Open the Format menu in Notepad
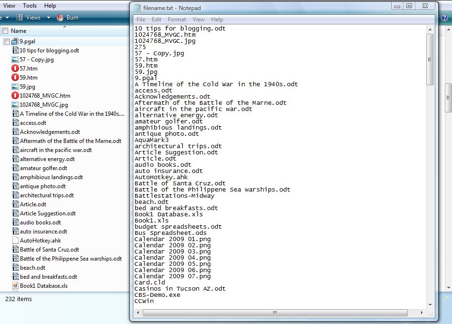Image resolution: width=452 pixels, height=324 pixels. coord(177,20)
